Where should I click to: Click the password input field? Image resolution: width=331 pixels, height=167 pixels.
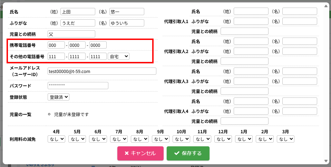click(78, 85)
